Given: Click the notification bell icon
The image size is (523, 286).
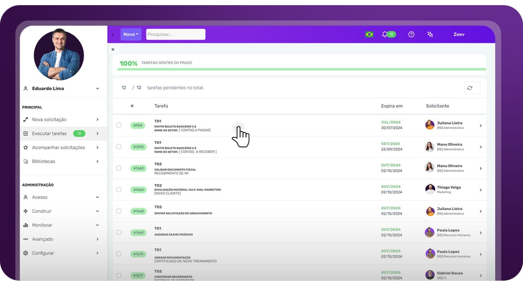Looking at the screenshot, I should click(x=384, y=34).
